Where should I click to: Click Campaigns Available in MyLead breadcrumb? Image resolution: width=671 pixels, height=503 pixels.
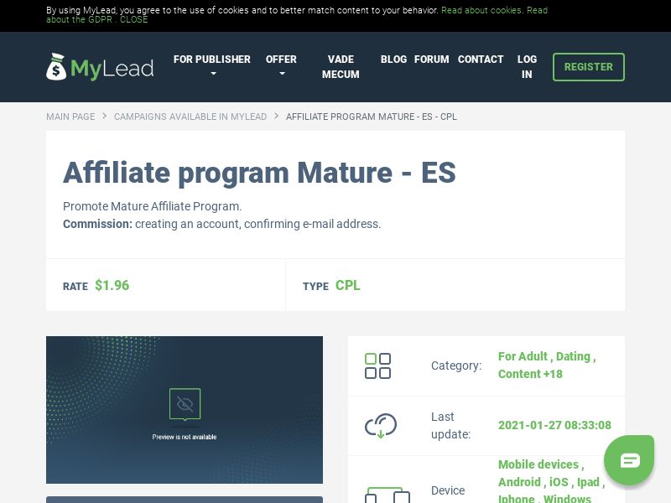coord(190,117)
